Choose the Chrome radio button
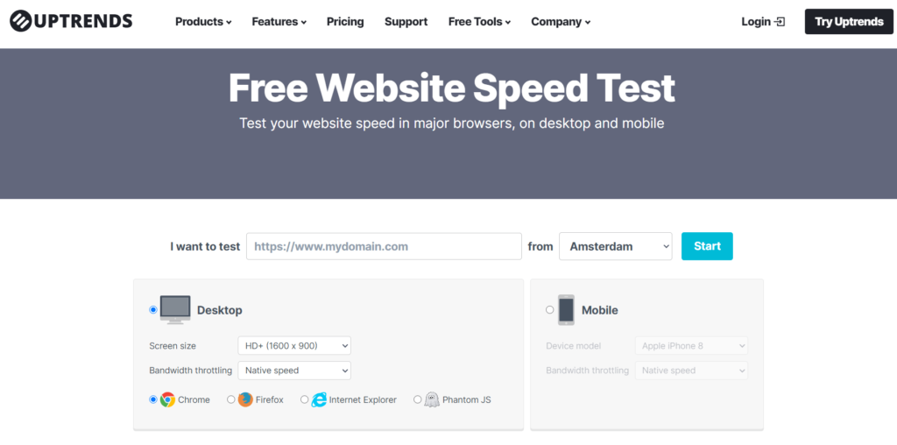 click(152, 399)
